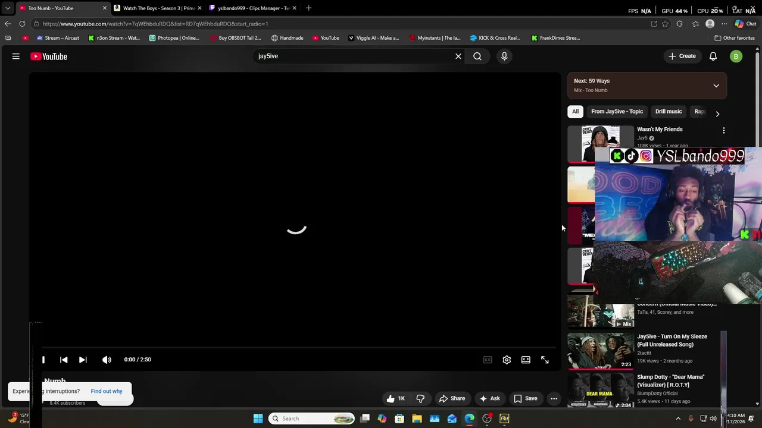Viewport: 762px width, 428px height.
Task: Open Buy OBSBOT Tail 2 bookmark
Action: [x=236, y=38]
